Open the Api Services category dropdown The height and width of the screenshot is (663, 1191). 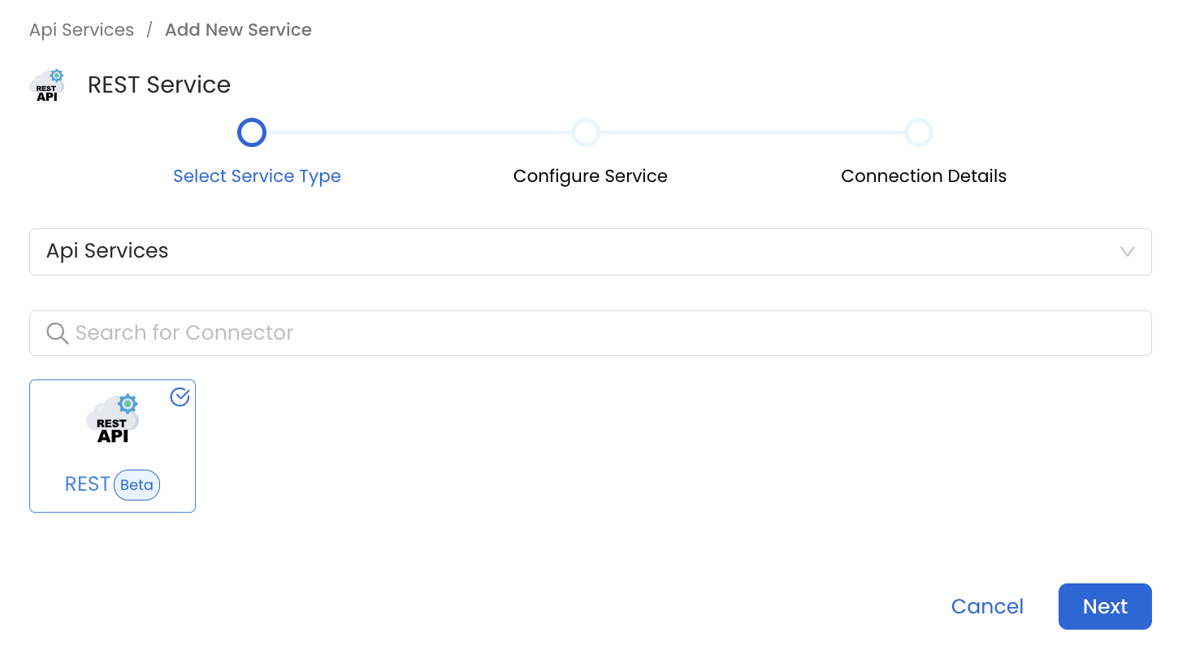click(590, 252)
